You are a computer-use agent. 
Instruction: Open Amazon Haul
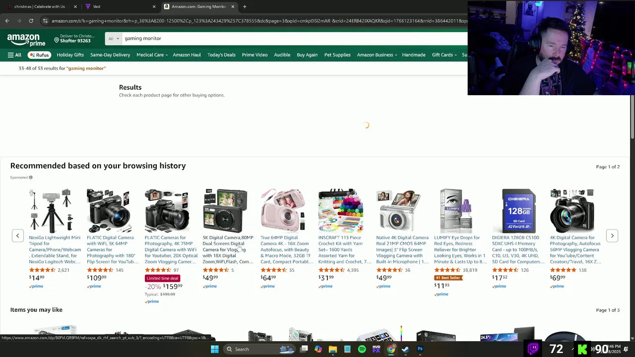(x=187, y=55)
